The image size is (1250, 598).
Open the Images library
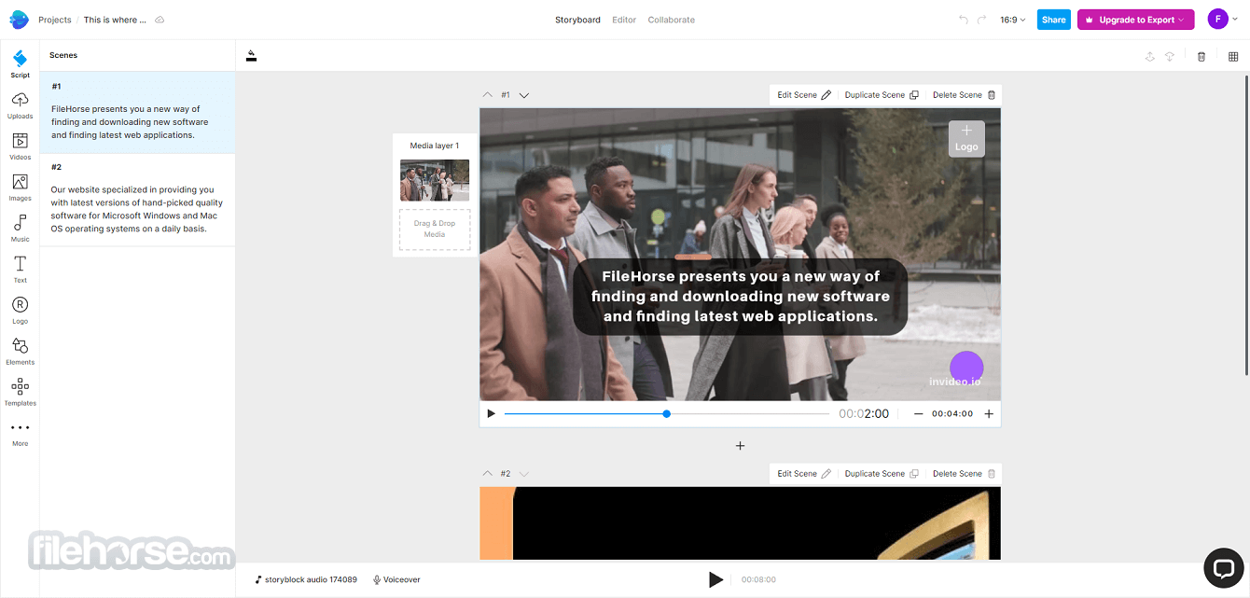[20, 188]
